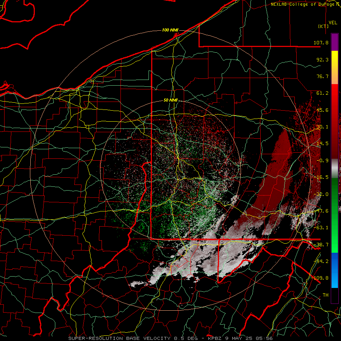This screenshot has width=341, height=341.
Task: Select the 107.8 velocity scale value
Action: [x=321, y=42]
